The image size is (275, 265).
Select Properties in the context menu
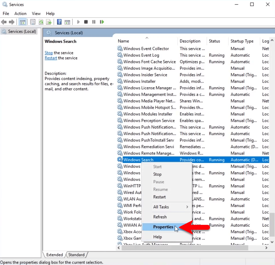point(167,227)
